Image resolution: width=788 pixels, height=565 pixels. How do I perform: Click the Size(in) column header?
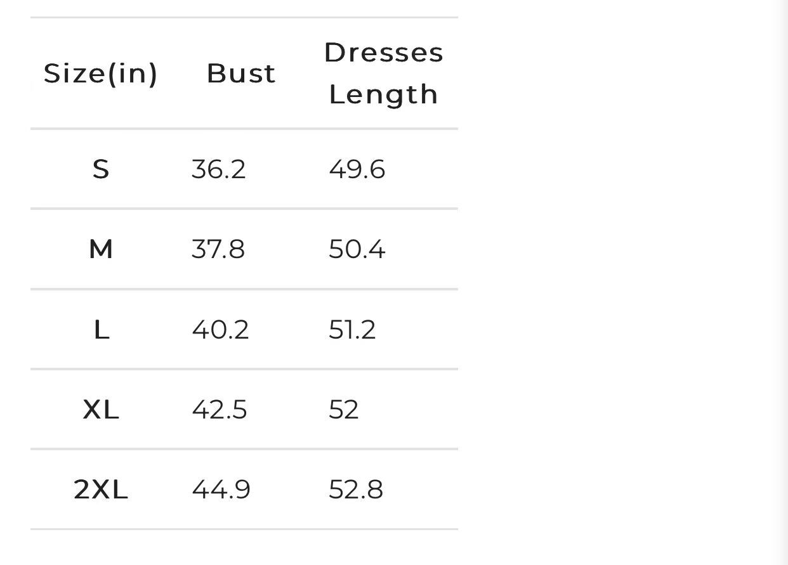pyautogui.click(x=100, y=73)
